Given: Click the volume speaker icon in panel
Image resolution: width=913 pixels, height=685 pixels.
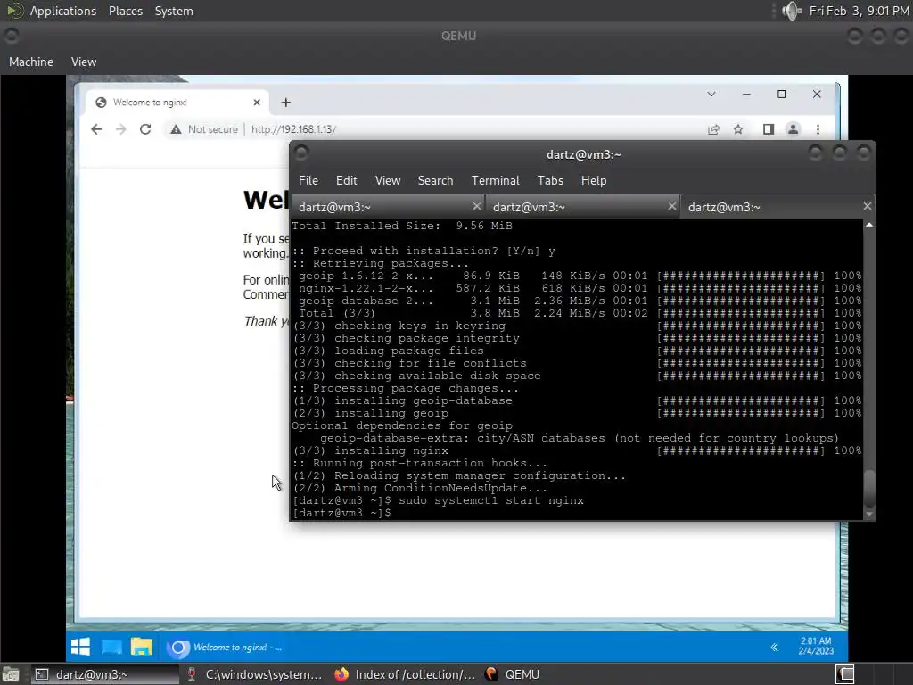Looking at the screenshot, I should click(x=792, y=11).
